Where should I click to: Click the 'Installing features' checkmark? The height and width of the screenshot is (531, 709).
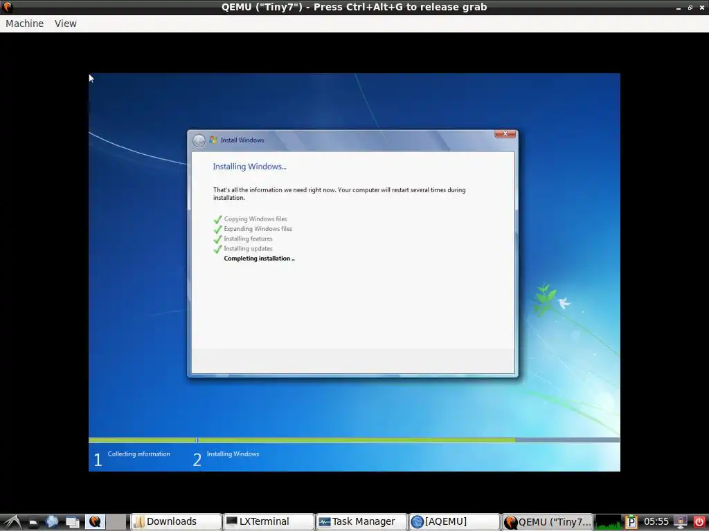click(217, 239)
